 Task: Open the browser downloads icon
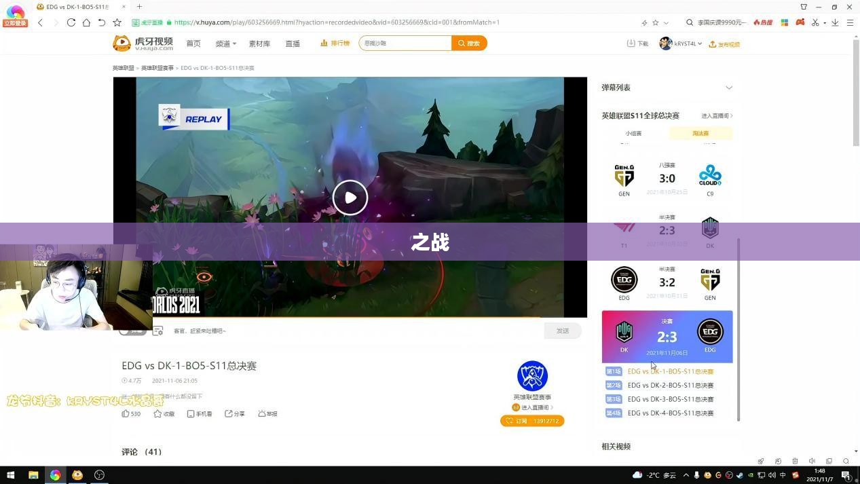click(x=835, y=22)
